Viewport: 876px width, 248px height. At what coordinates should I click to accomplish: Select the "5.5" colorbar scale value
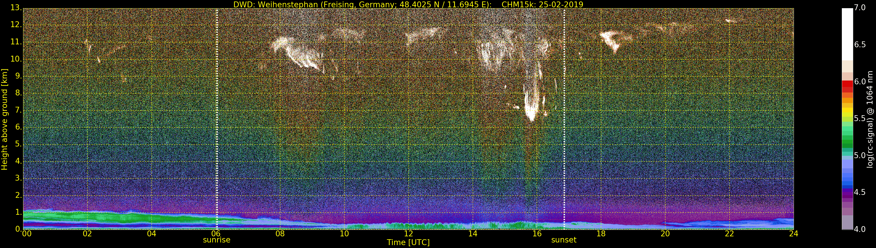click(860, 118)
